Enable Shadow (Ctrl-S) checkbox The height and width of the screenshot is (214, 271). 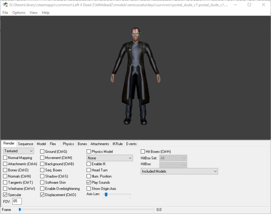(42, 177)
